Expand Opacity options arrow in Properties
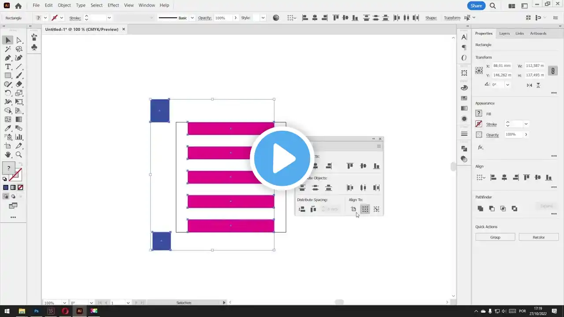 click(526, 134)
